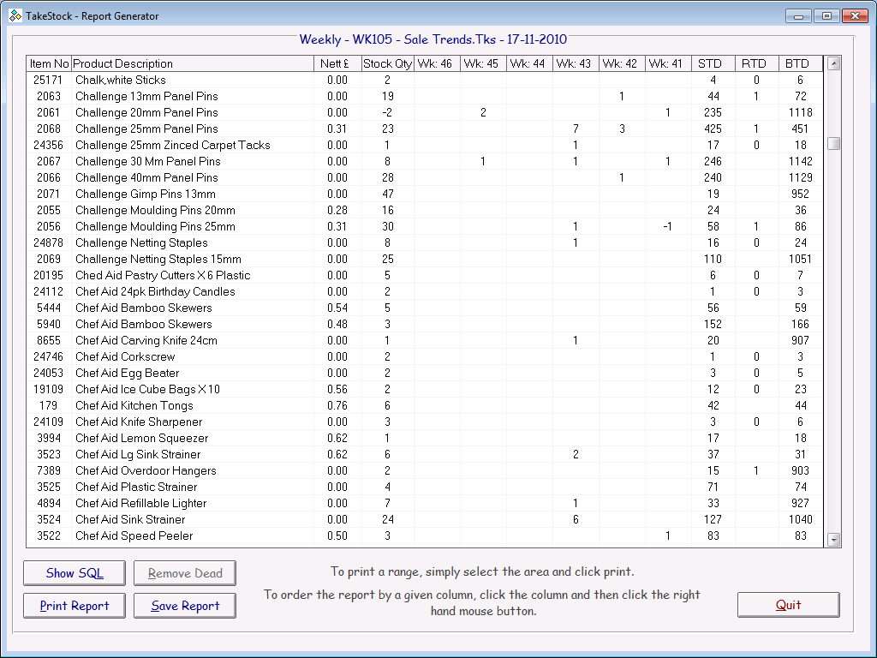The height and width of the screenshot is (658, 877).
Task: Select the Wk: 45 column header
Action: 483,63
